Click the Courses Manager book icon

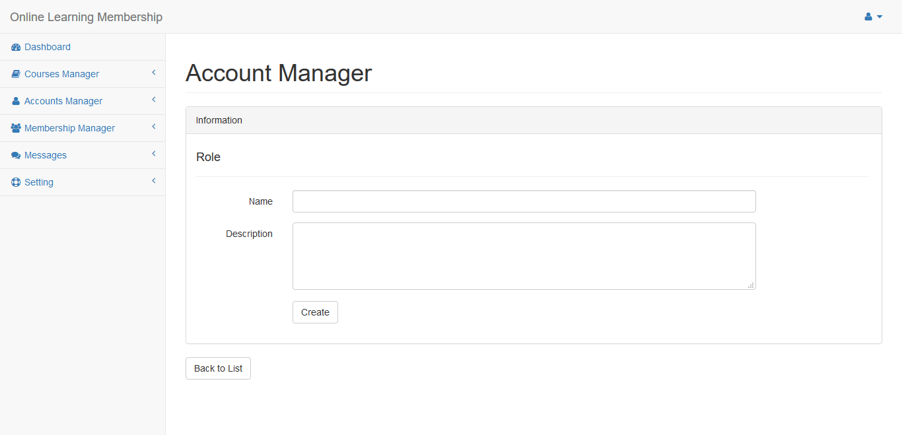[x=16, y=75]
